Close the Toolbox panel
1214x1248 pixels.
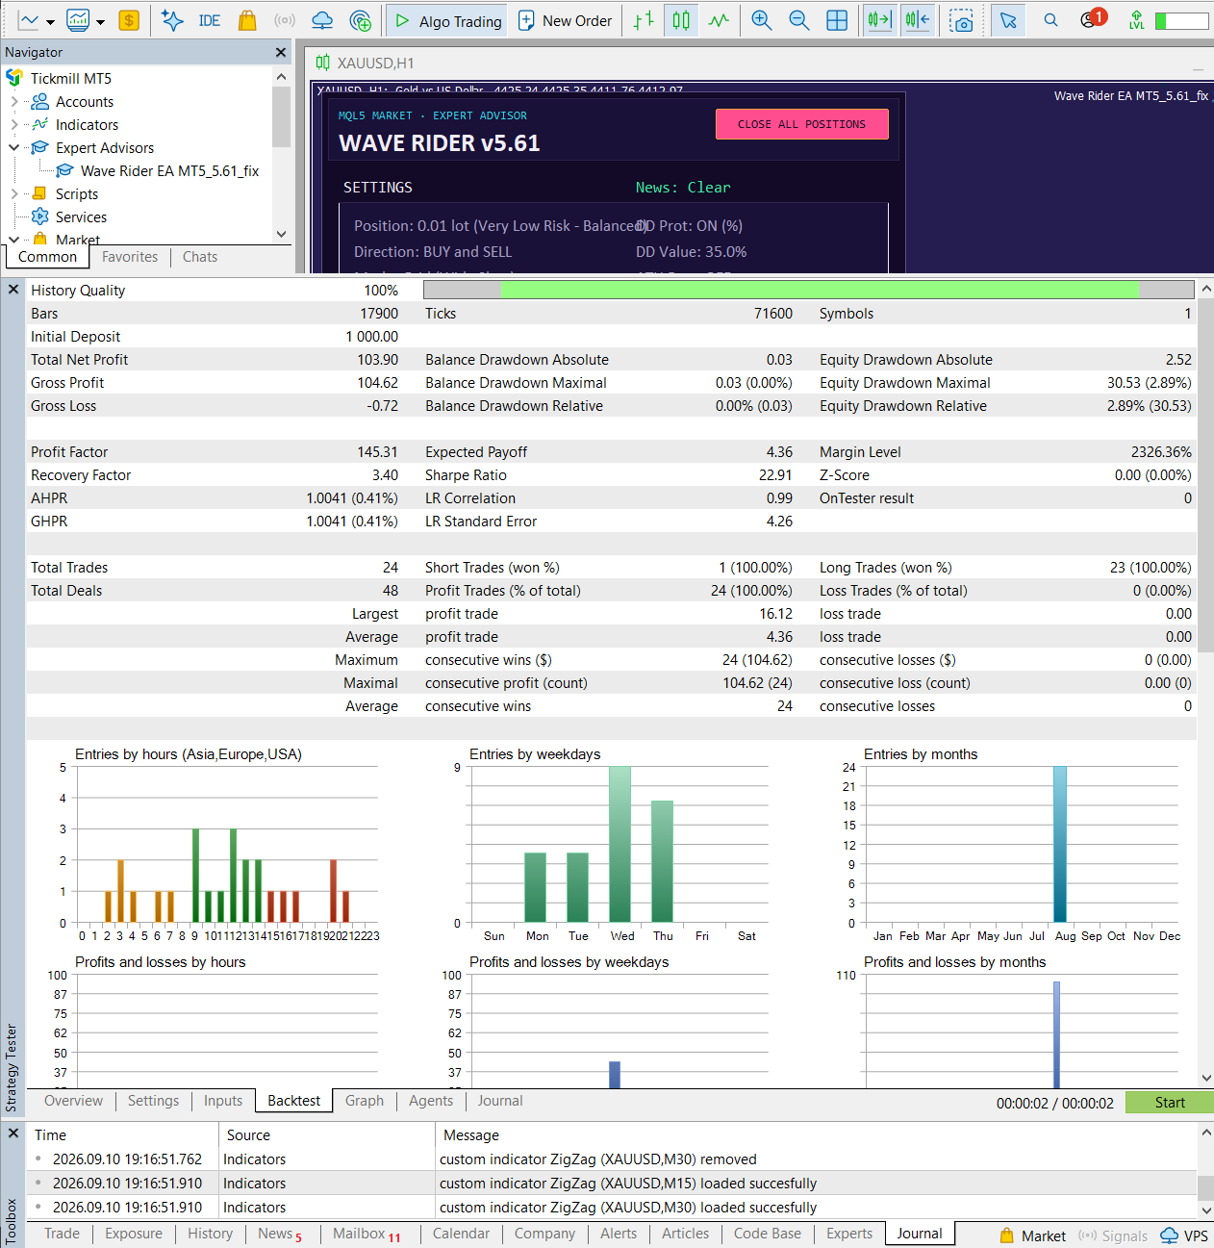tap(13, 1133)
